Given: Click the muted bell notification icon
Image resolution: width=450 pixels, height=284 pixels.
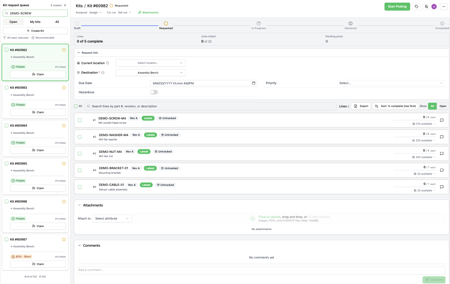Looking at the screenshot, I should [x=426, y=7].
